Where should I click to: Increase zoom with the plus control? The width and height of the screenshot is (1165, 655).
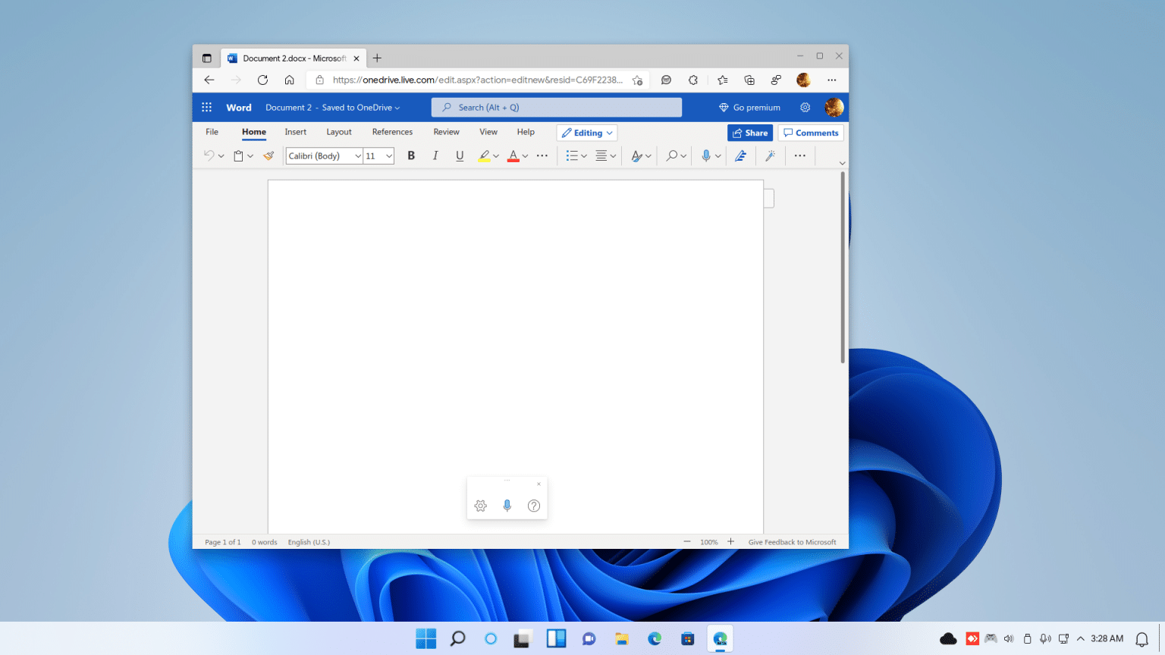click(x=730, y=541)
